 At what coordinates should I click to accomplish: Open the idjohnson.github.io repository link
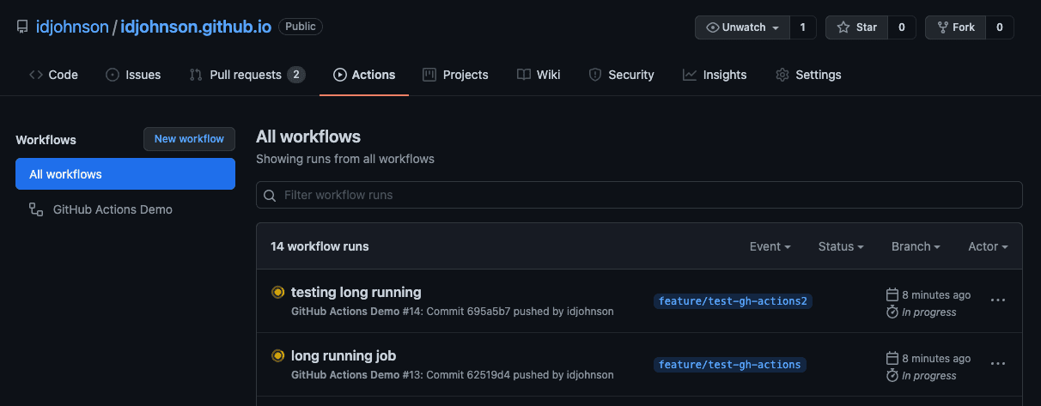[196, 27]
